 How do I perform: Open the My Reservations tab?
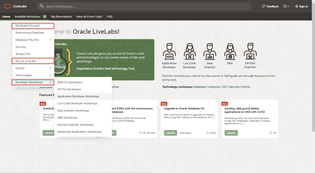click(62, 17)
